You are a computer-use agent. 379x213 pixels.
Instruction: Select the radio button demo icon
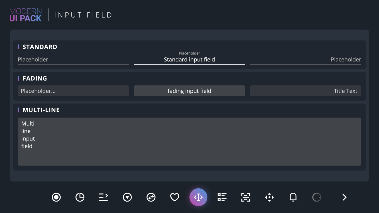(x=56, y=197)
